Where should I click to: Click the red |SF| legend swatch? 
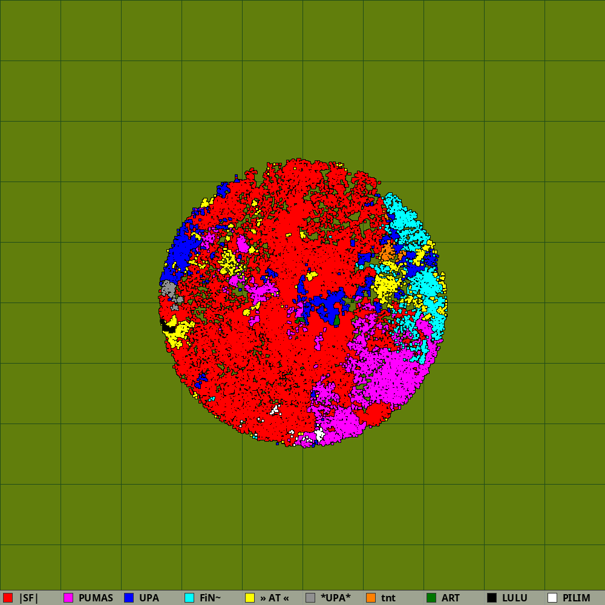pos(8,598)
